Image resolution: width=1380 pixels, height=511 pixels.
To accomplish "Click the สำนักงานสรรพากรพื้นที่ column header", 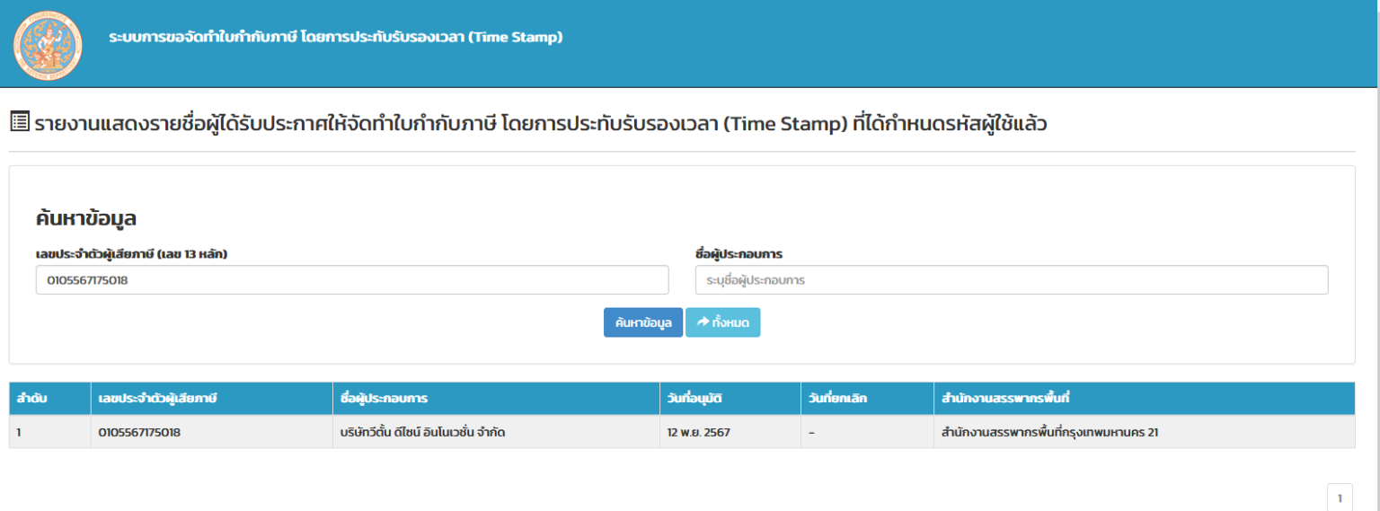I will [x=1004, y=398].
